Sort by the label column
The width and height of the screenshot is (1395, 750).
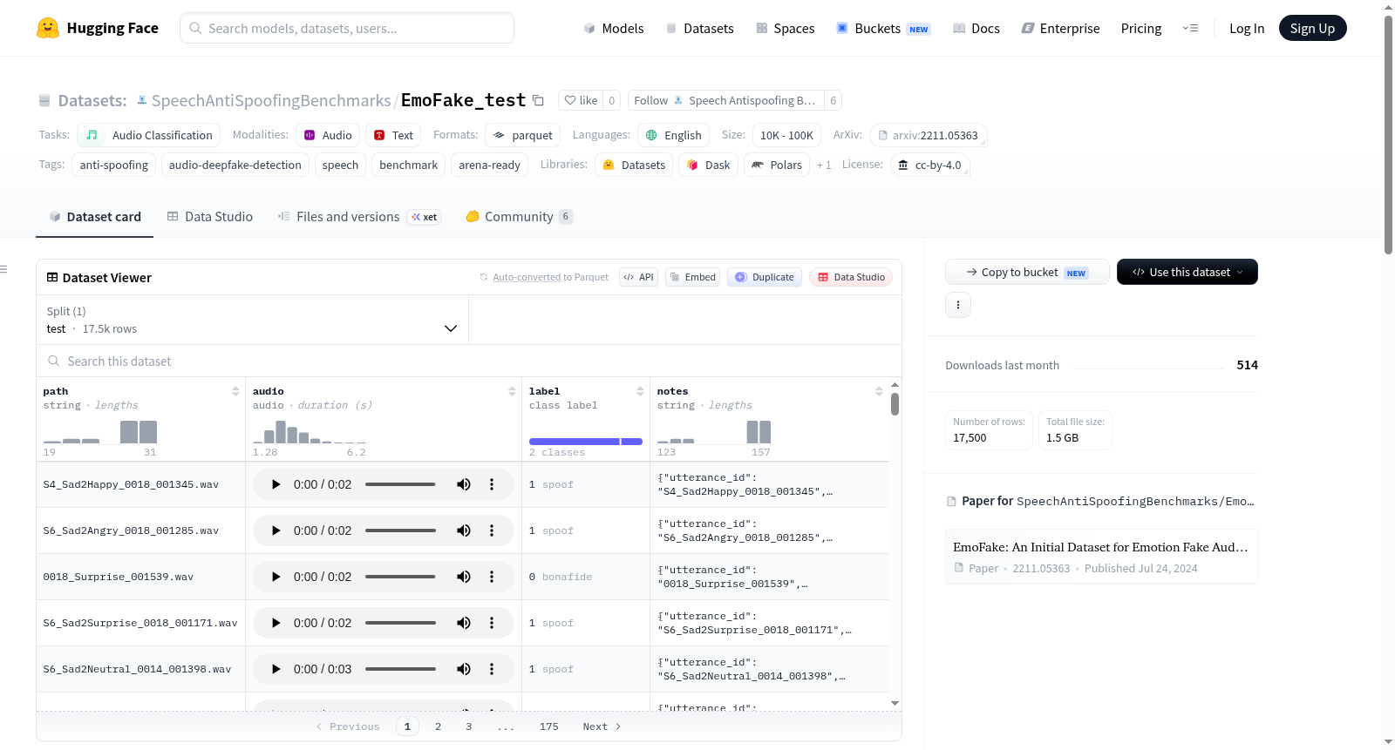[640, 392]
